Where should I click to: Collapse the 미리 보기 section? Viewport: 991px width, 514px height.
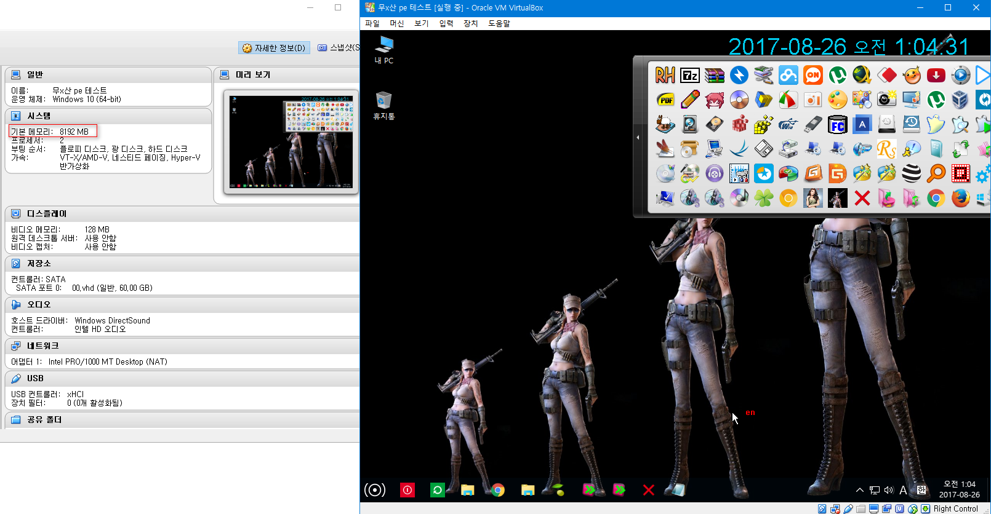click(253, 74)
